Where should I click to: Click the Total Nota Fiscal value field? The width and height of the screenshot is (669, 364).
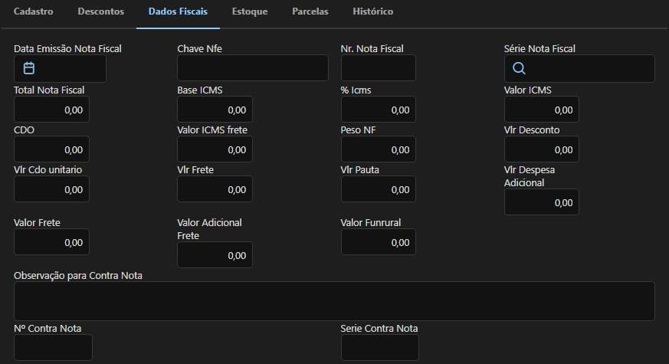(x=51, y=110)
